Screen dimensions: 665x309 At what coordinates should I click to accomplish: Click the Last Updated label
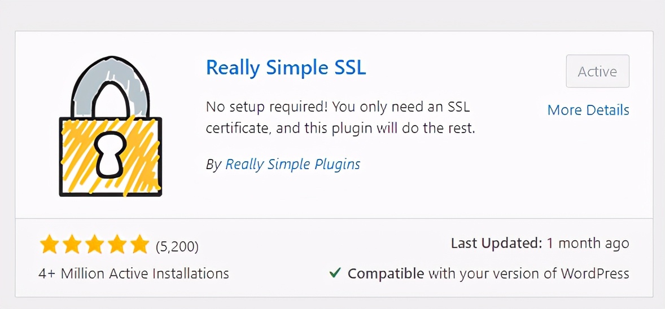tap(496, 244)
